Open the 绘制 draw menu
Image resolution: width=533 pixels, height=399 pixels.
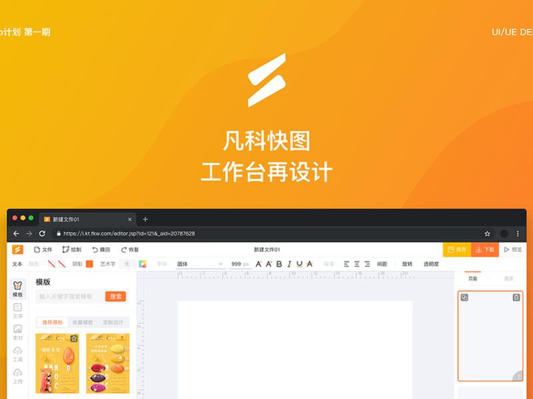coord(72,249)
